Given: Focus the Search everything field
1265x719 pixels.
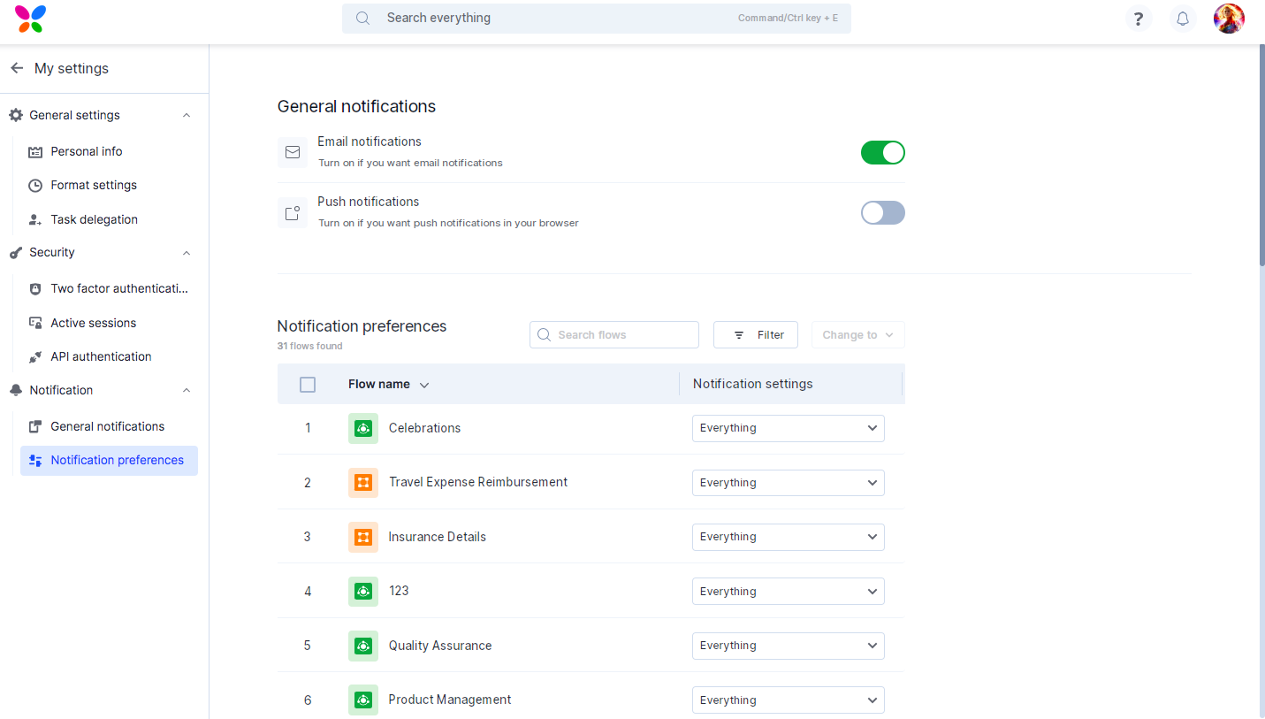Looking at the screenshot, I should [597, 19].
